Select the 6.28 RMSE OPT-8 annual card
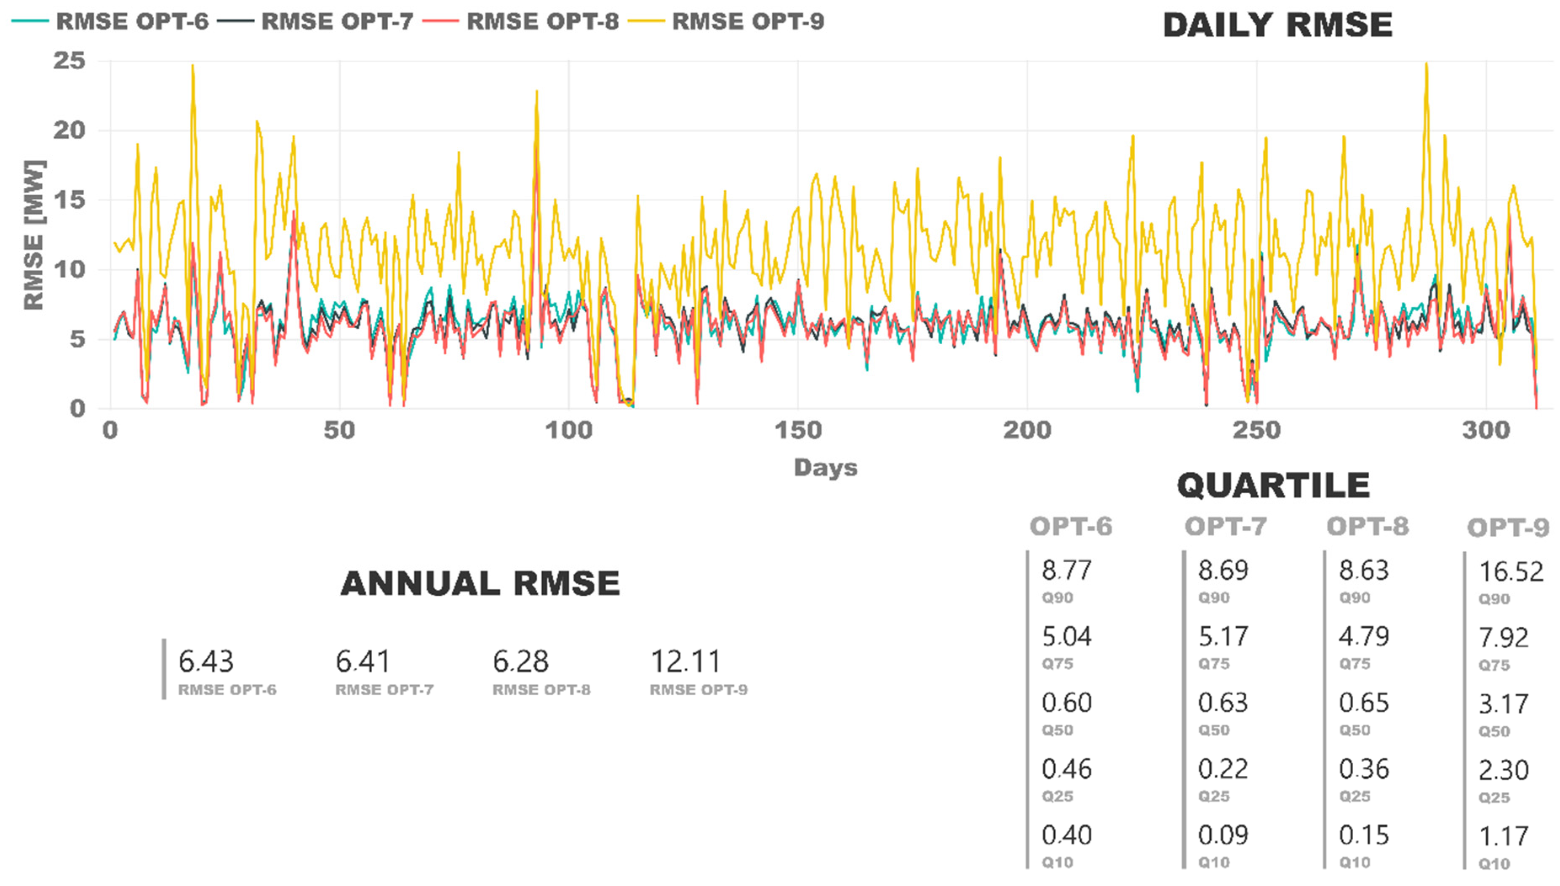The width and height of the screenshot is (1560, 886). 520,662
